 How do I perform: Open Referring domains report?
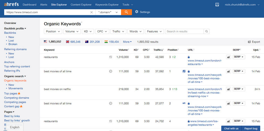15,49
